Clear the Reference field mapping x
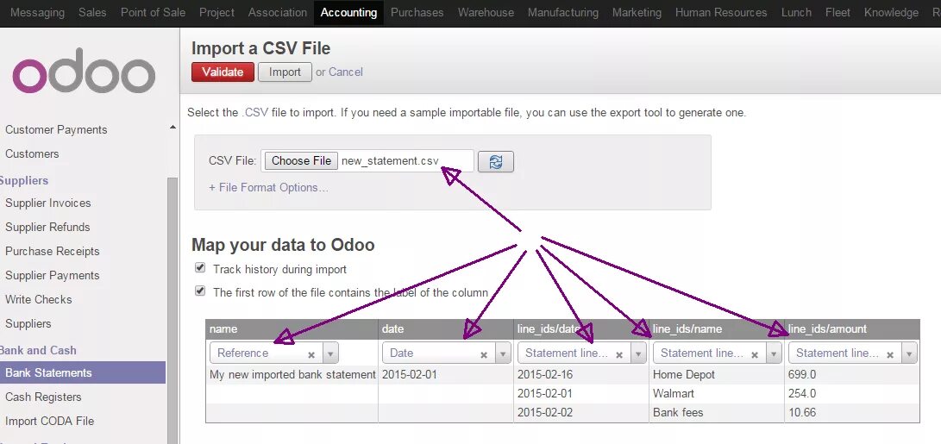This screenshot has width=941, height=444. (x=311, y=354)
